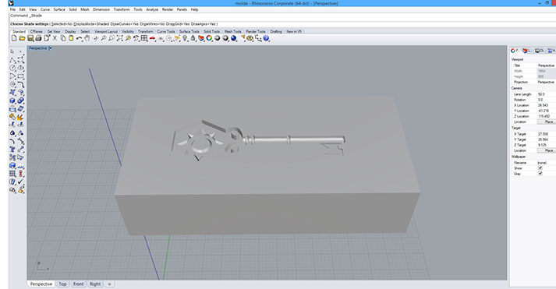This screenshot has height=289, width=556.
Task: Open the Surface menu
Action: coord(59,9)
